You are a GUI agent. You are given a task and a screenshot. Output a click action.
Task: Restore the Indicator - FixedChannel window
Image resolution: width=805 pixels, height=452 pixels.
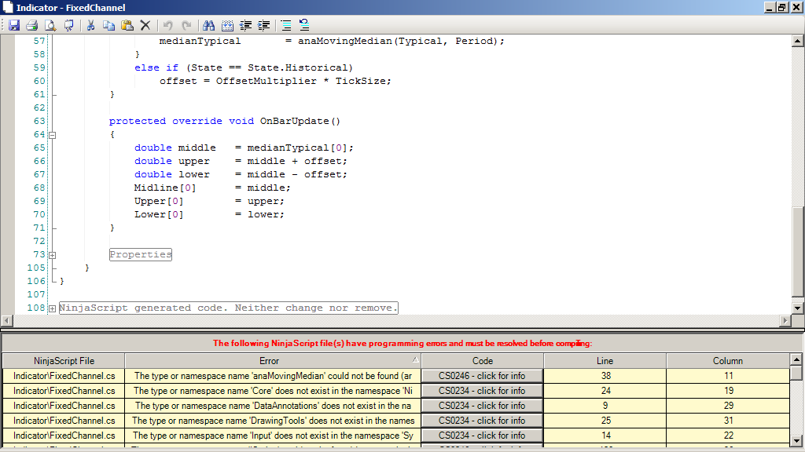click(781, 7)
